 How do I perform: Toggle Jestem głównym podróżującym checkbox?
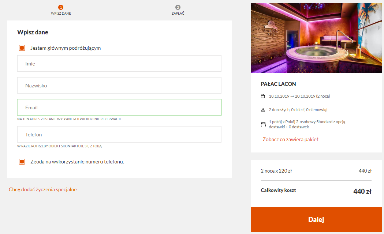[22, 48]
